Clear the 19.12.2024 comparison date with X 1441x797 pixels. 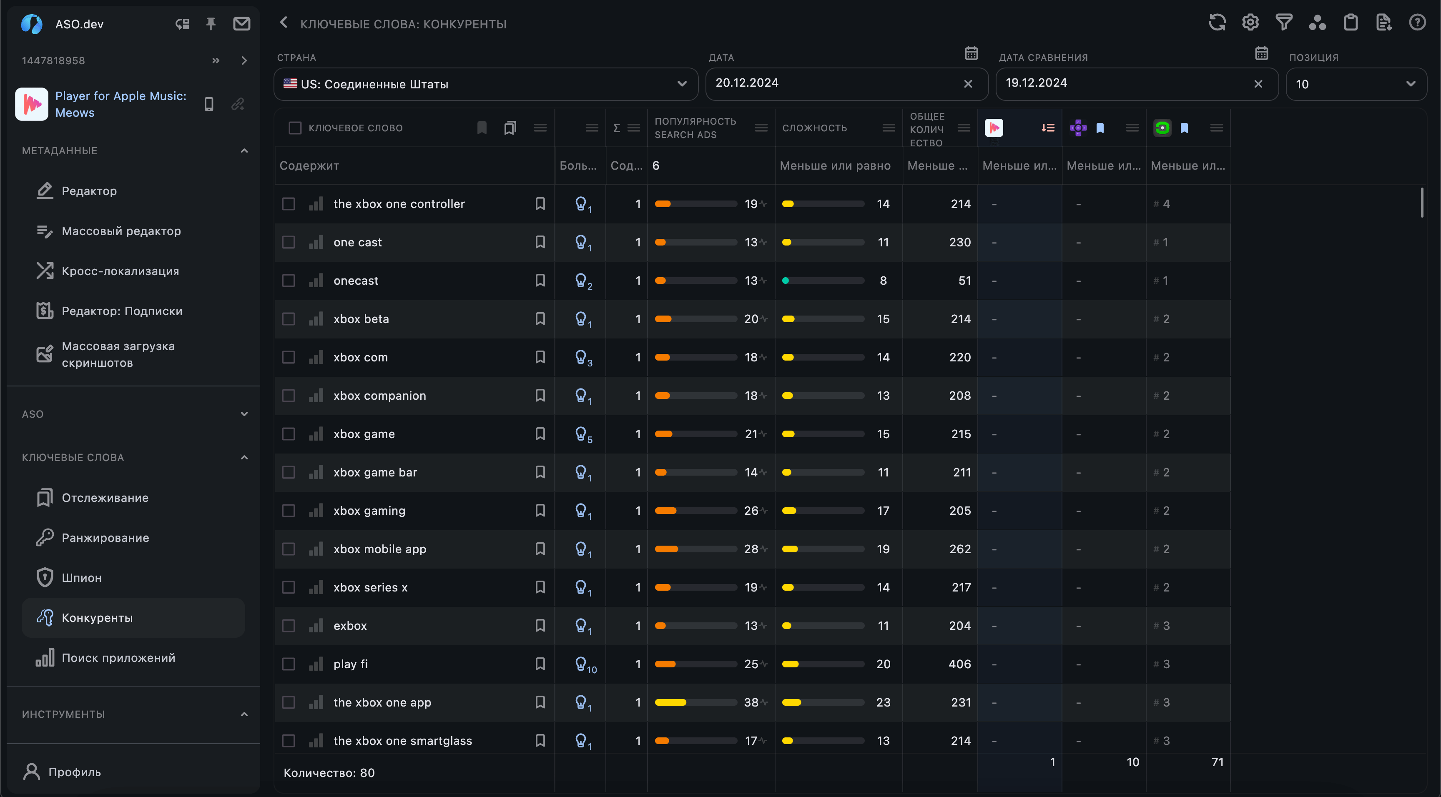(x=1258, y=84)
